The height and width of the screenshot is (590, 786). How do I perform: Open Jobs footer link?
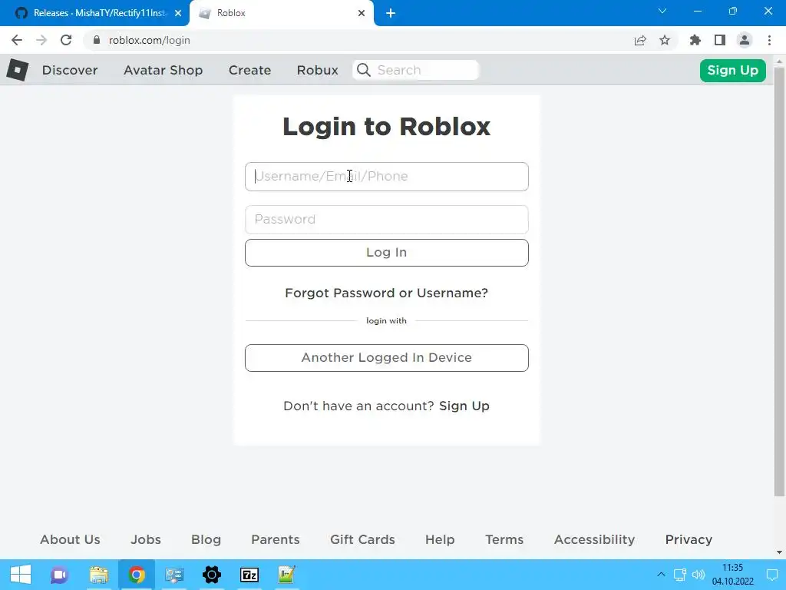click(x=146, y=539)
